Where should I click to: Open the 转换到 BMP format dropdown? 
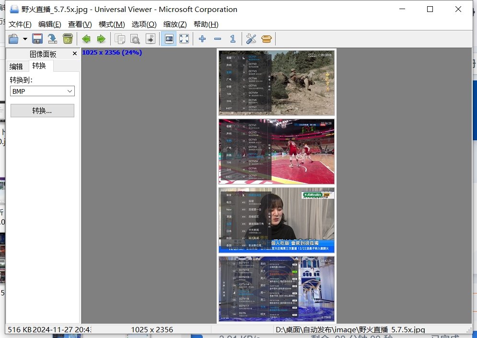tap(42, 91)
